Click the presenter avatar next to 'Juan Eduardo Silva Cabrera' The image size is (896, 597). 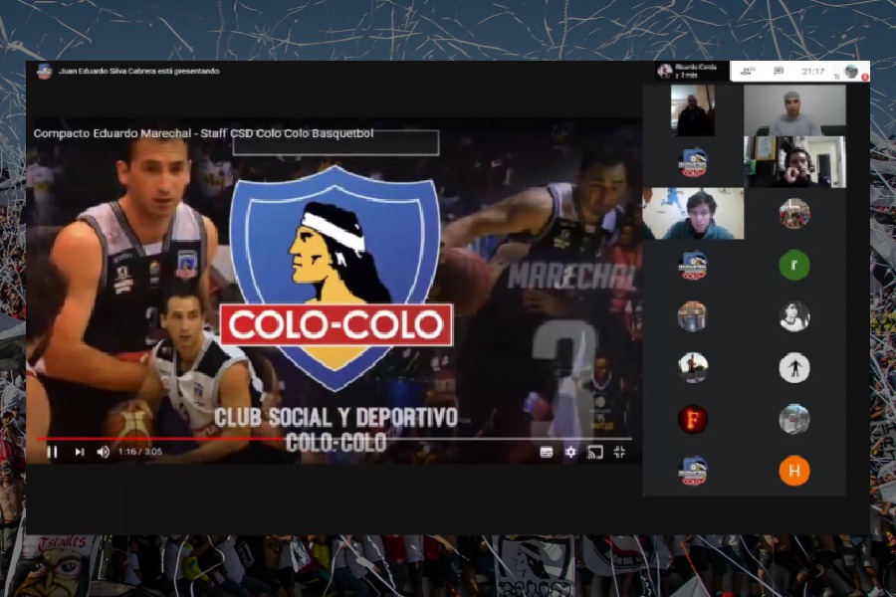click(x=44, y=72)
